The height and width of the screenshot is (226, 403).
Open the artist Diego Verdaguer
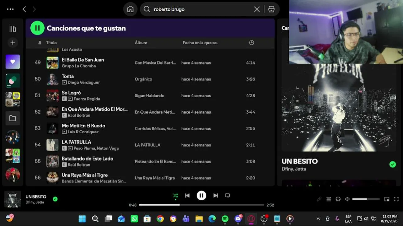(x=83, y=83)
